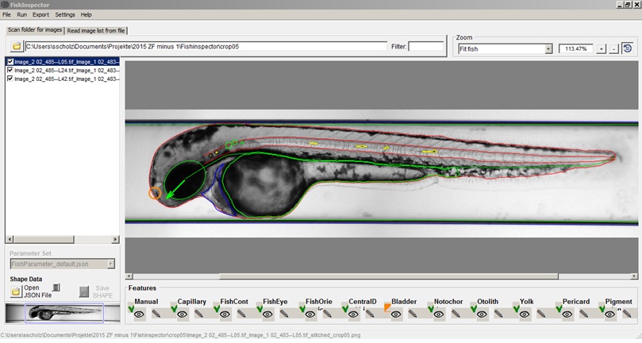Edit the Bladder feature with pencil
The height and width of the screenshot is (343, 642).
pos(413,314)
